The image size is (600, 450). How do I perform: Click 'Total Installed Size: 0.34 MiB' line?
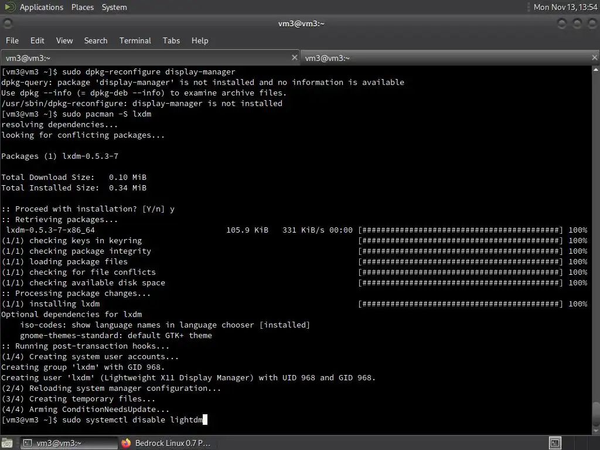pos(74,188)
